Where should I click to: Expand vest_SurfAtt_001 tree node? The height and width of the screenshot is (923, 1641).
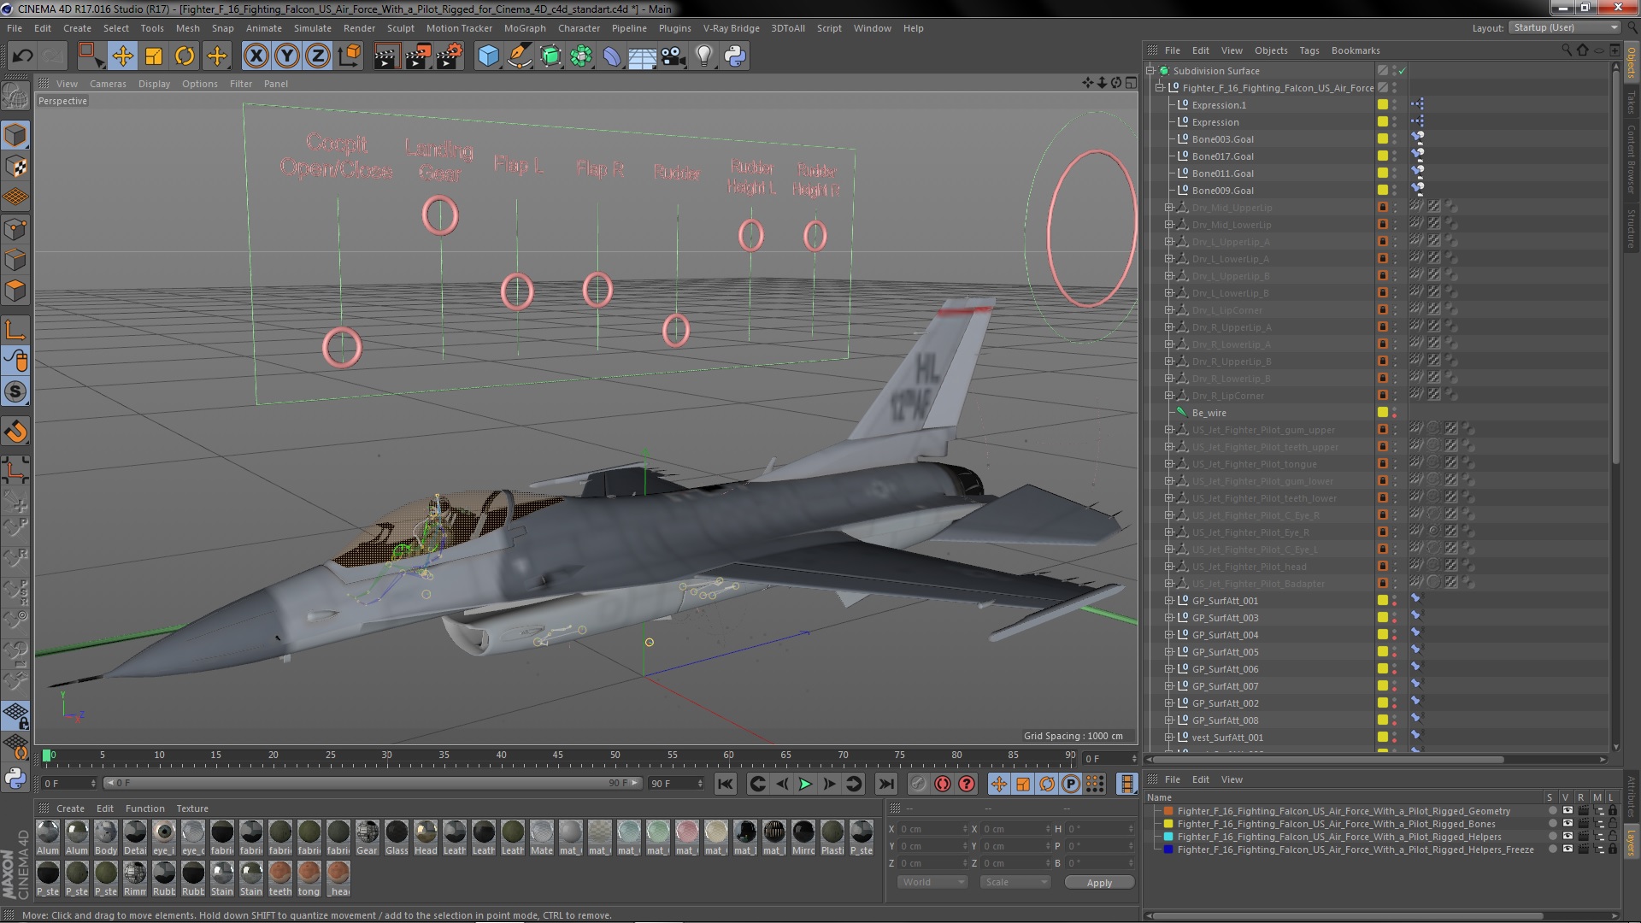1168,738
